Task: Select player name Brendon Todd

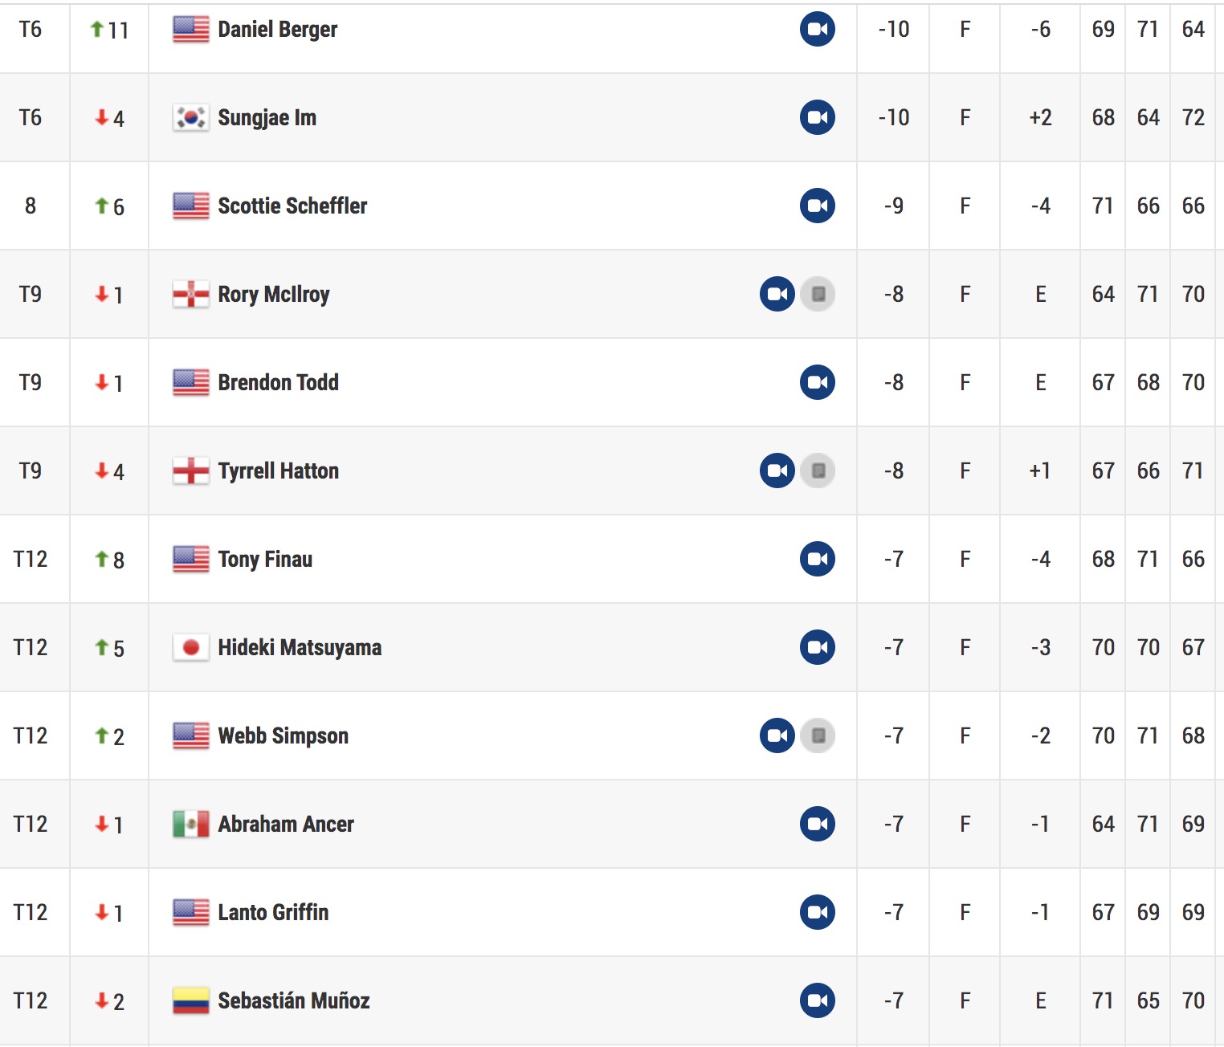Action: coord(279,383)
